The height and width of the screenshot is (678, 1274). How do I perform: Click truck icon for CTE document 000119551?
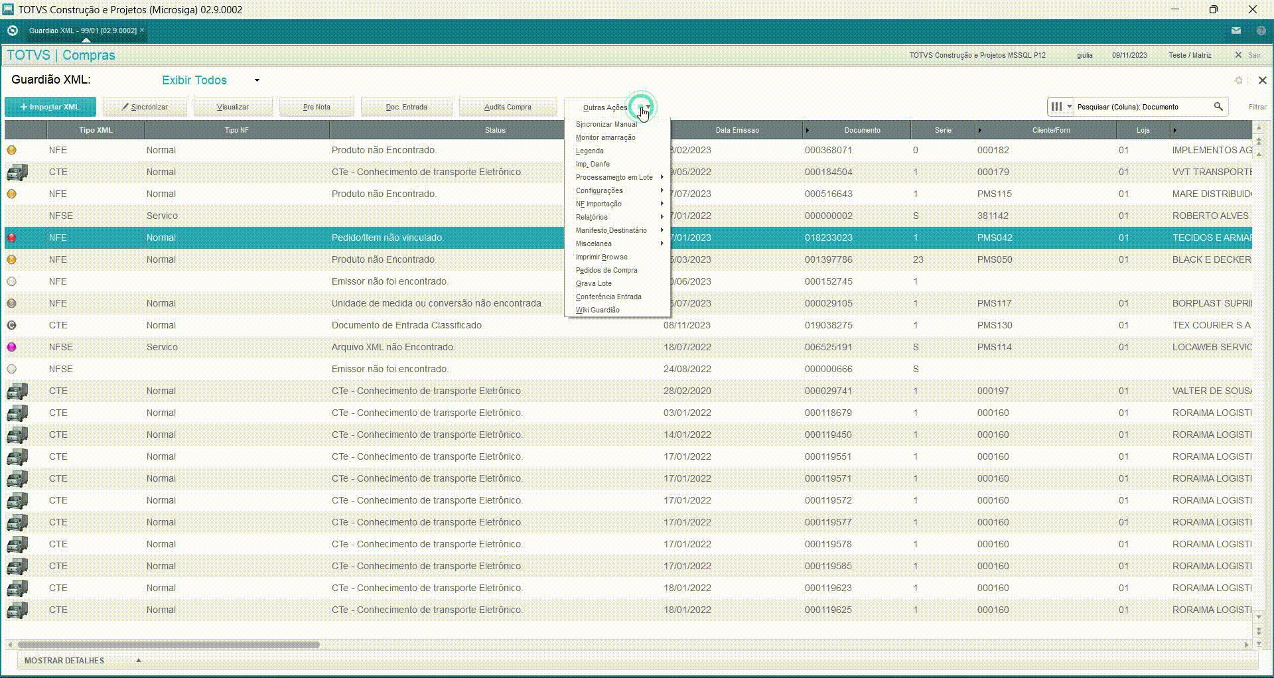(17, 456)
